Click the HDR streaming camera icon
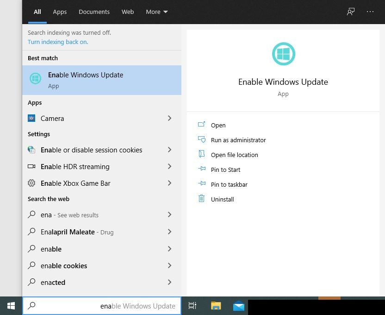Image resolution: width=385 pixels, height=315 pixels. pos(31,166)
